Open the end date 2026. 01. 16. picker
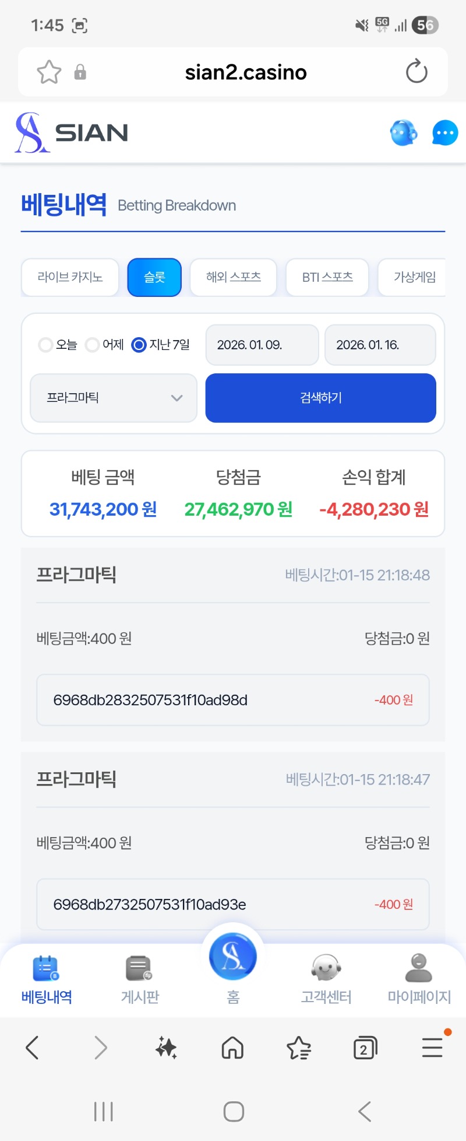 (x=380, y=345)
